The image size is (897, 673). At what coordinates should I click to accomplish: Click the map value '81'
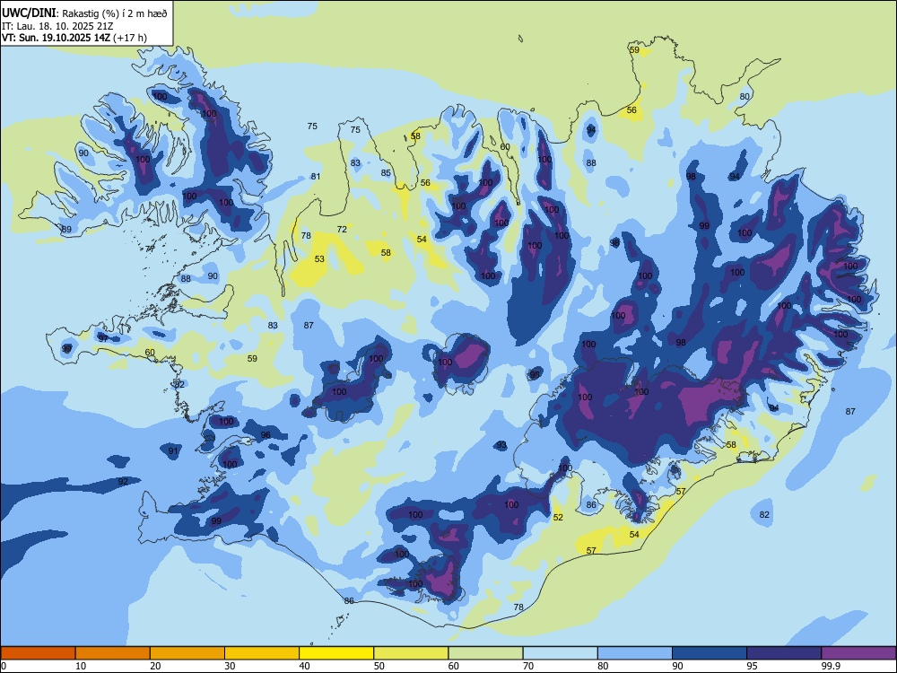[315, 176]
